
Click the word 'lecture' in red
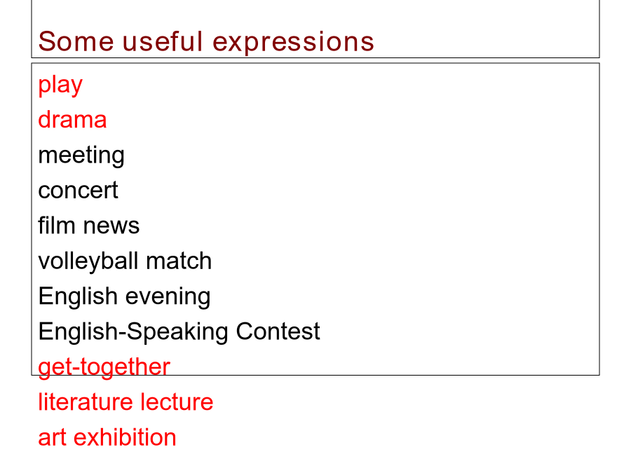[177, 402]
